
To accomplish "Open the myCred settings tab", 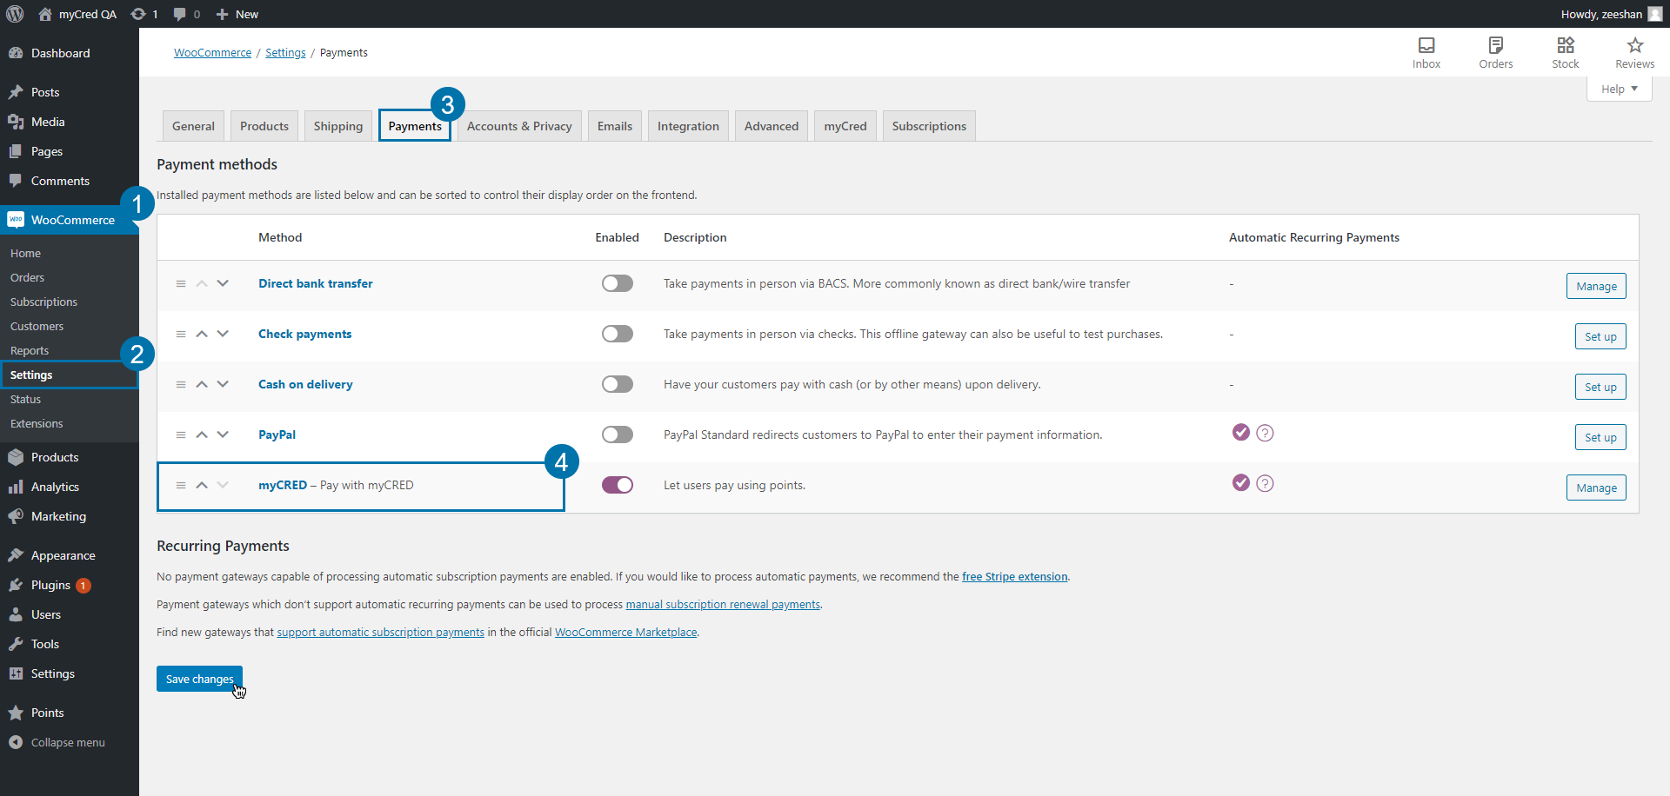I will (845, 126).
